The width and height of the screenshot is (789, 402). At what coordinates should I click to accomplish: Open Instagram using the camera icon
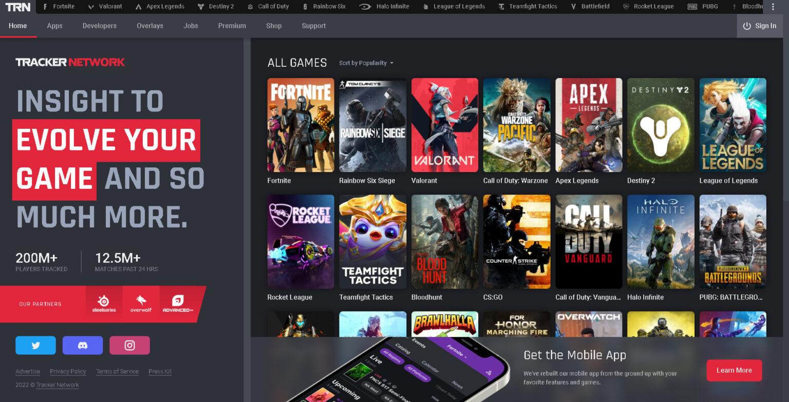tap(129, 345)
